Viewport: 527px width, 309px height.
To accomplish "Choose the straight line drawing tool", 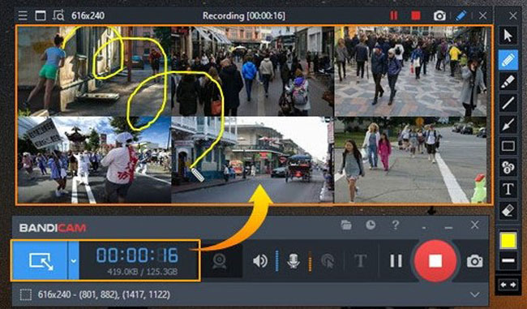I will (x=508, y=103).
